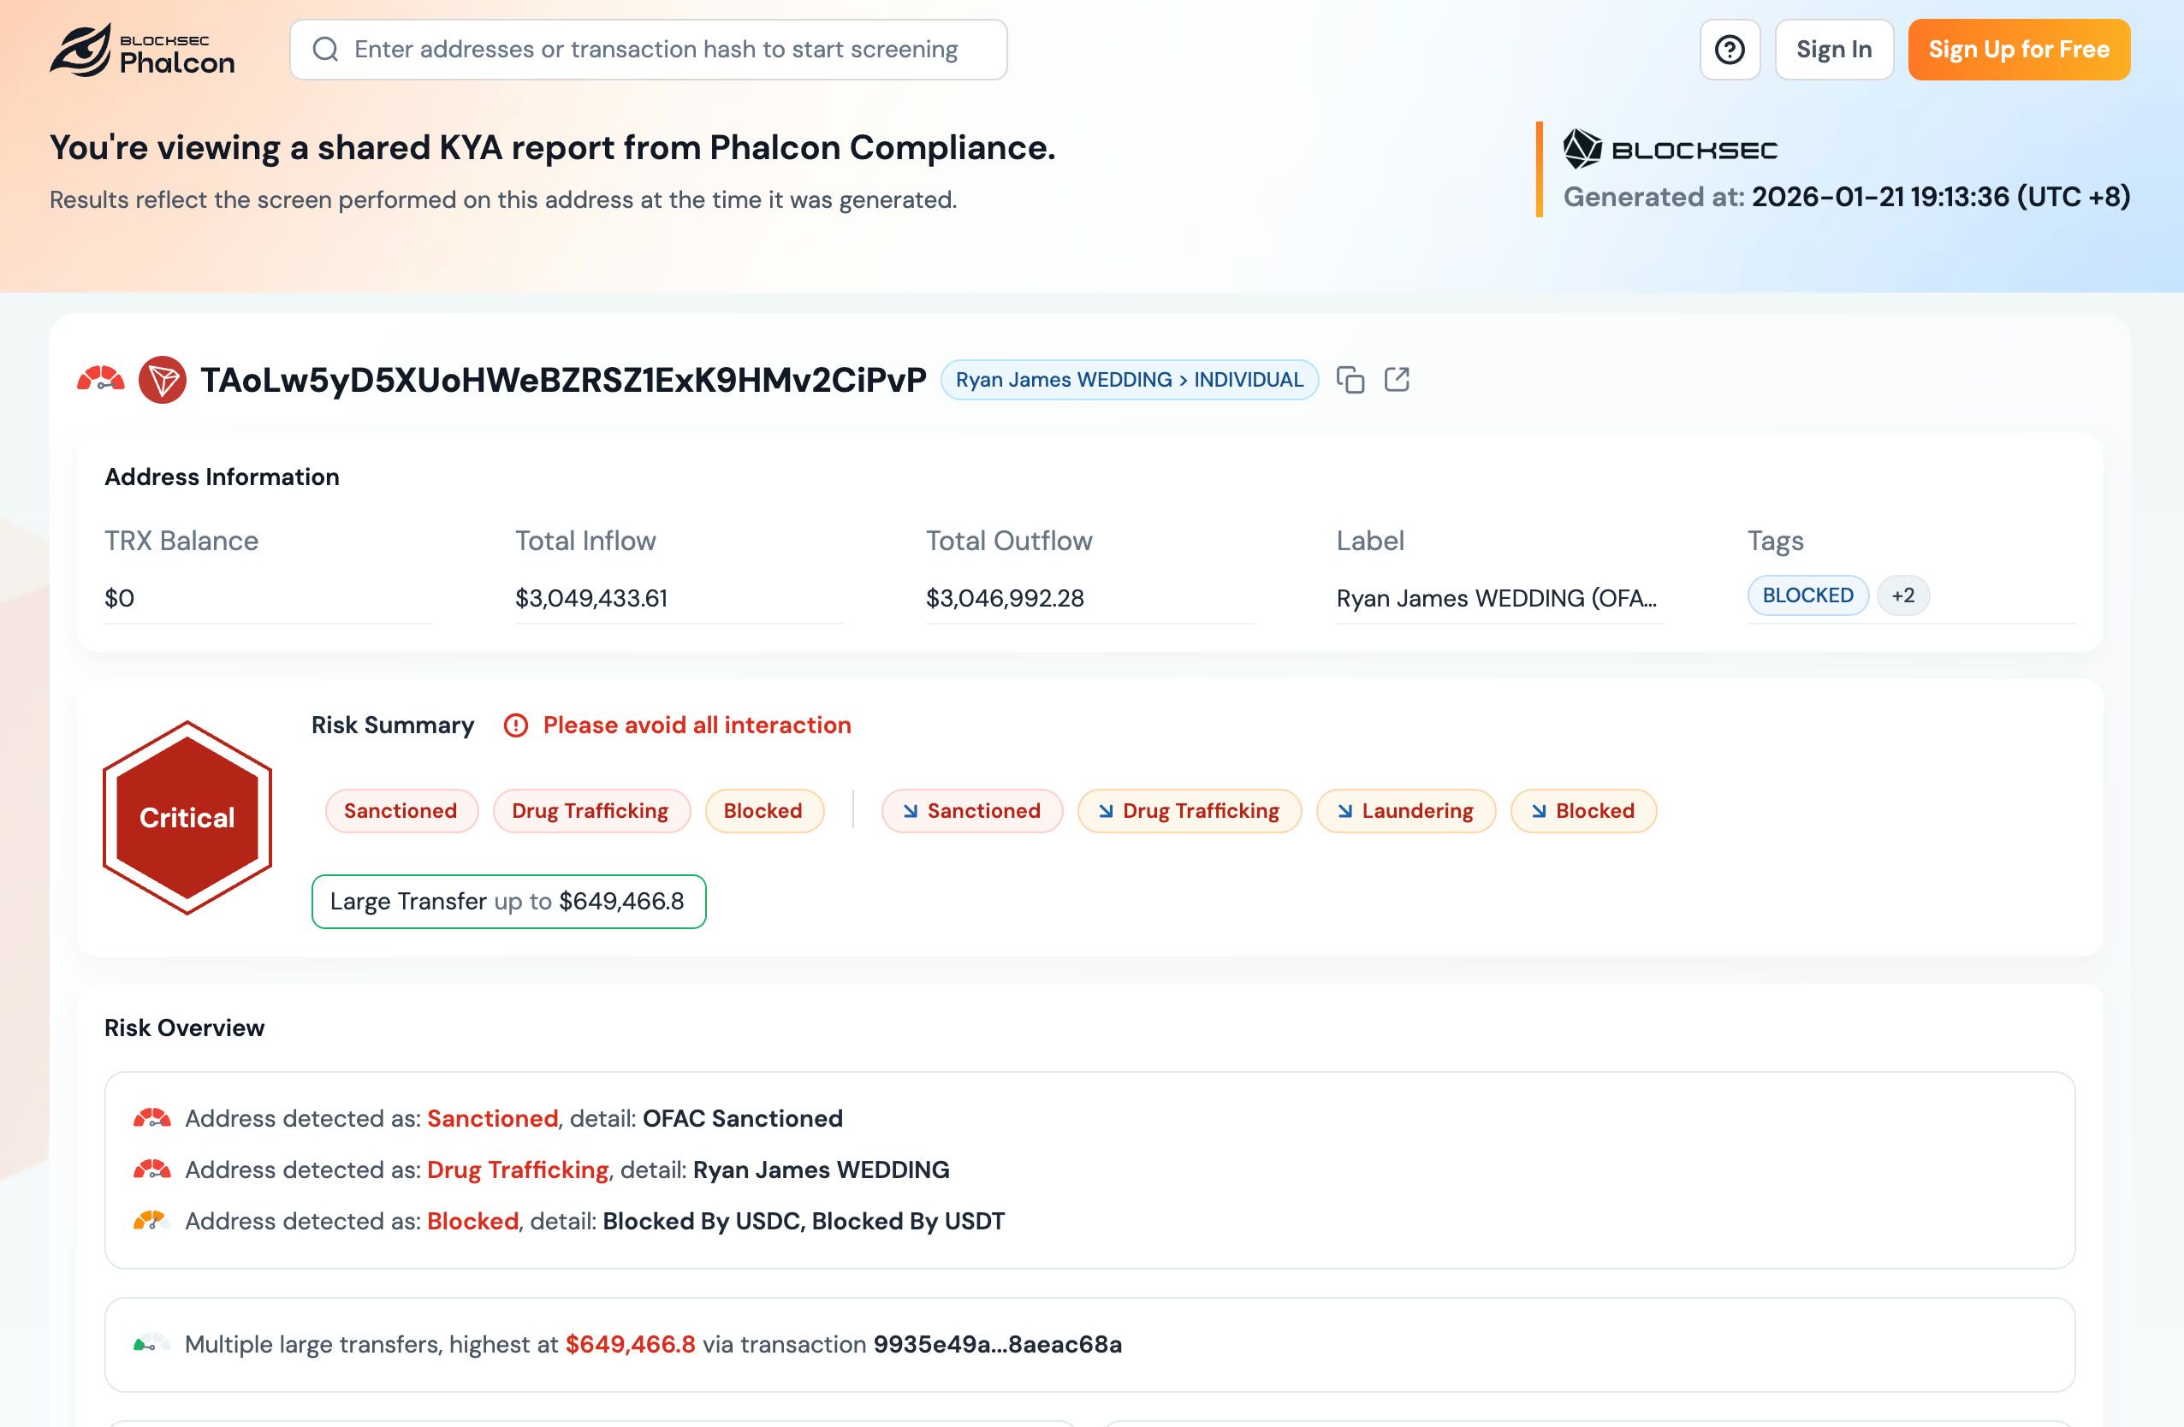Click the search magnifier icon
Screen dimensions: 2184x1427
(x=326, y=50)
